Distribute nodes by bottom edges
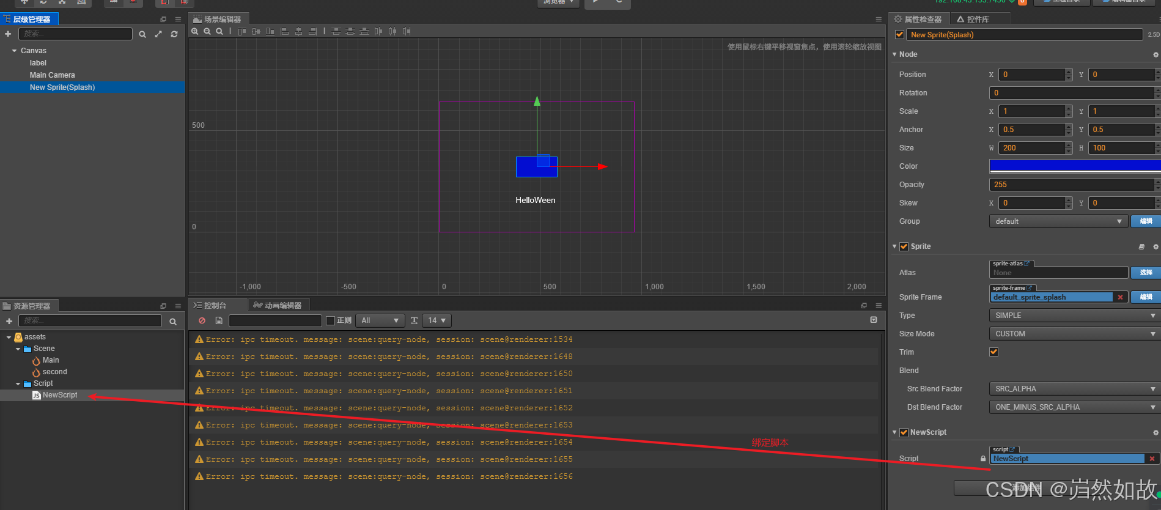This screenshot has height=510, width=1161. pyautogui.click(x=364, y=31)
